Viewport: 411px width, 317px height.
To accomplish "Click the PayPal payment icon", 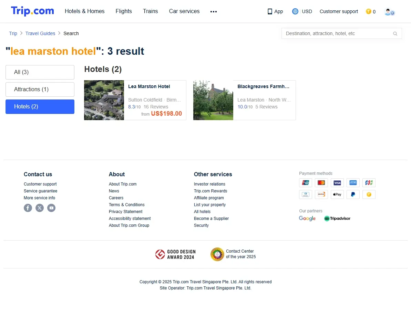I will 353,194.
